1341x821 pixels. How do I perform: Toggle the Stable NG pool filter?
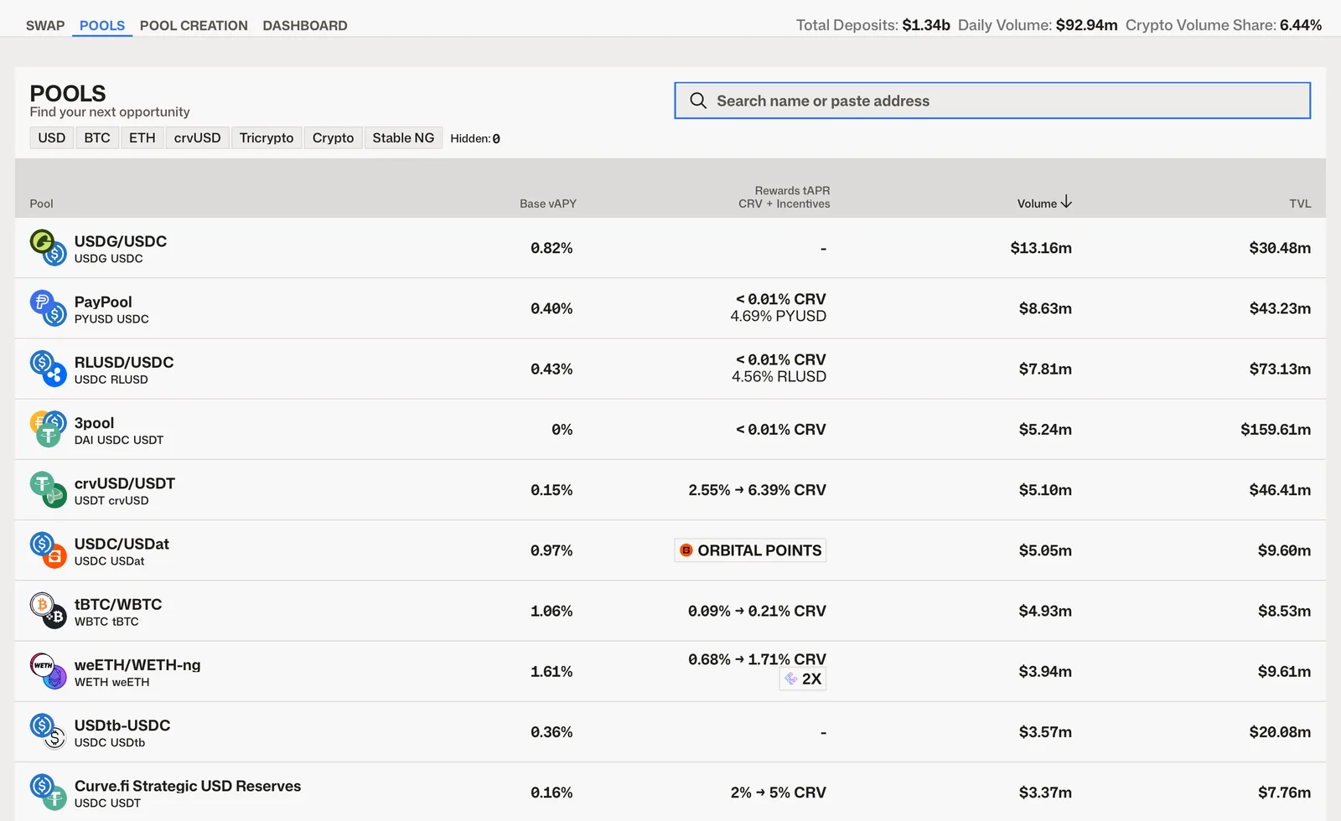tap(403, 137)
